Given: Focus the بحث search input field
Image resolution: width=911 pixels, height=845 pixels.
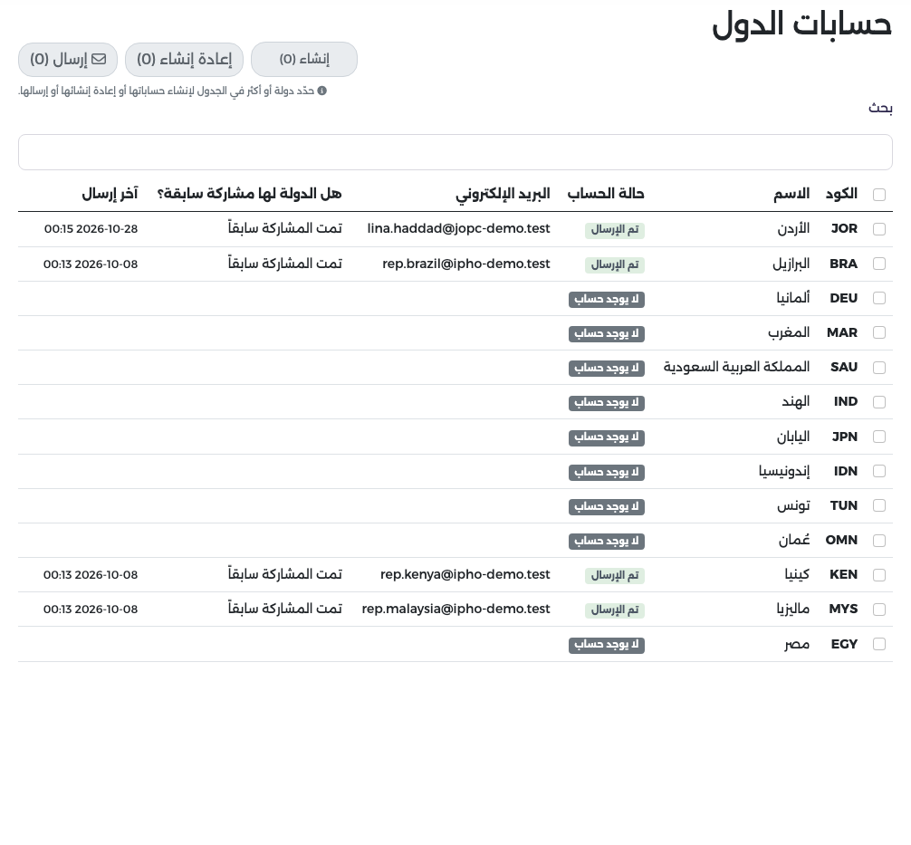Looking at the screenshot, I should click(x=455, y=152).
